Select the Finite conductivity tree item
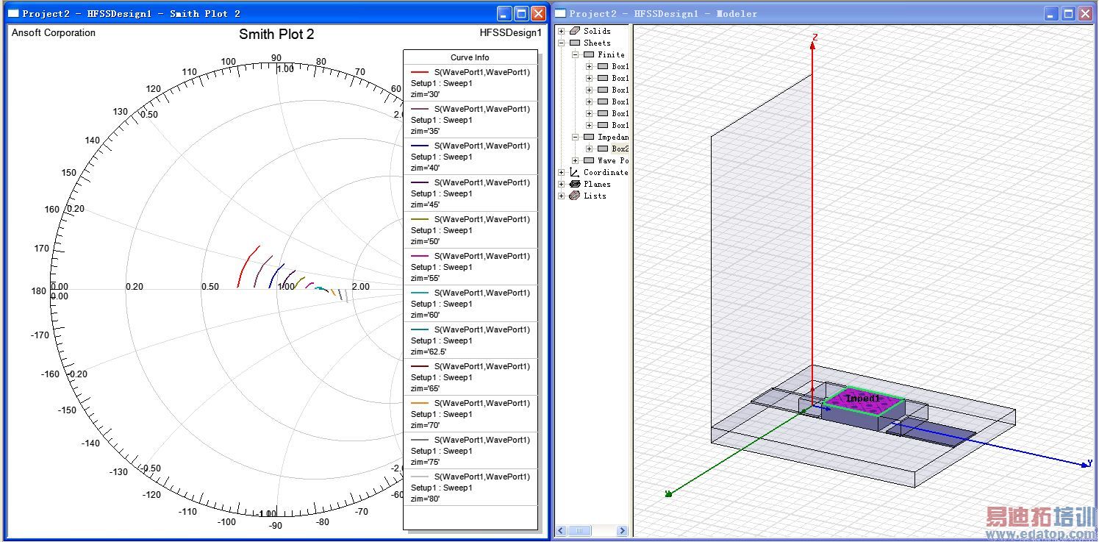 (610, 54)
